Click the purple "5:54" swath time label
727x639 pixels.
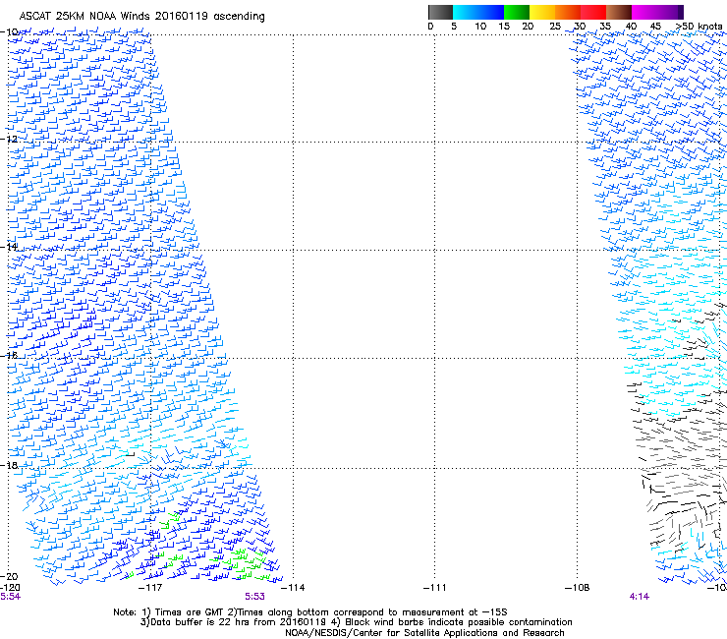10,597
